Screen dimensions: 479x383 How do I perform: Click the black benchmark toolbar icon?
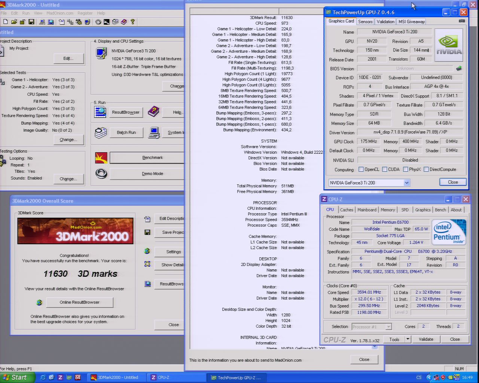tap(107, 22)
